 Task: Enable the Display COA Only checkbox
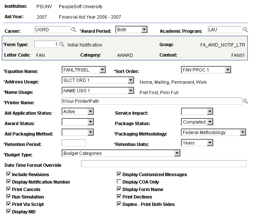(119, 181)
